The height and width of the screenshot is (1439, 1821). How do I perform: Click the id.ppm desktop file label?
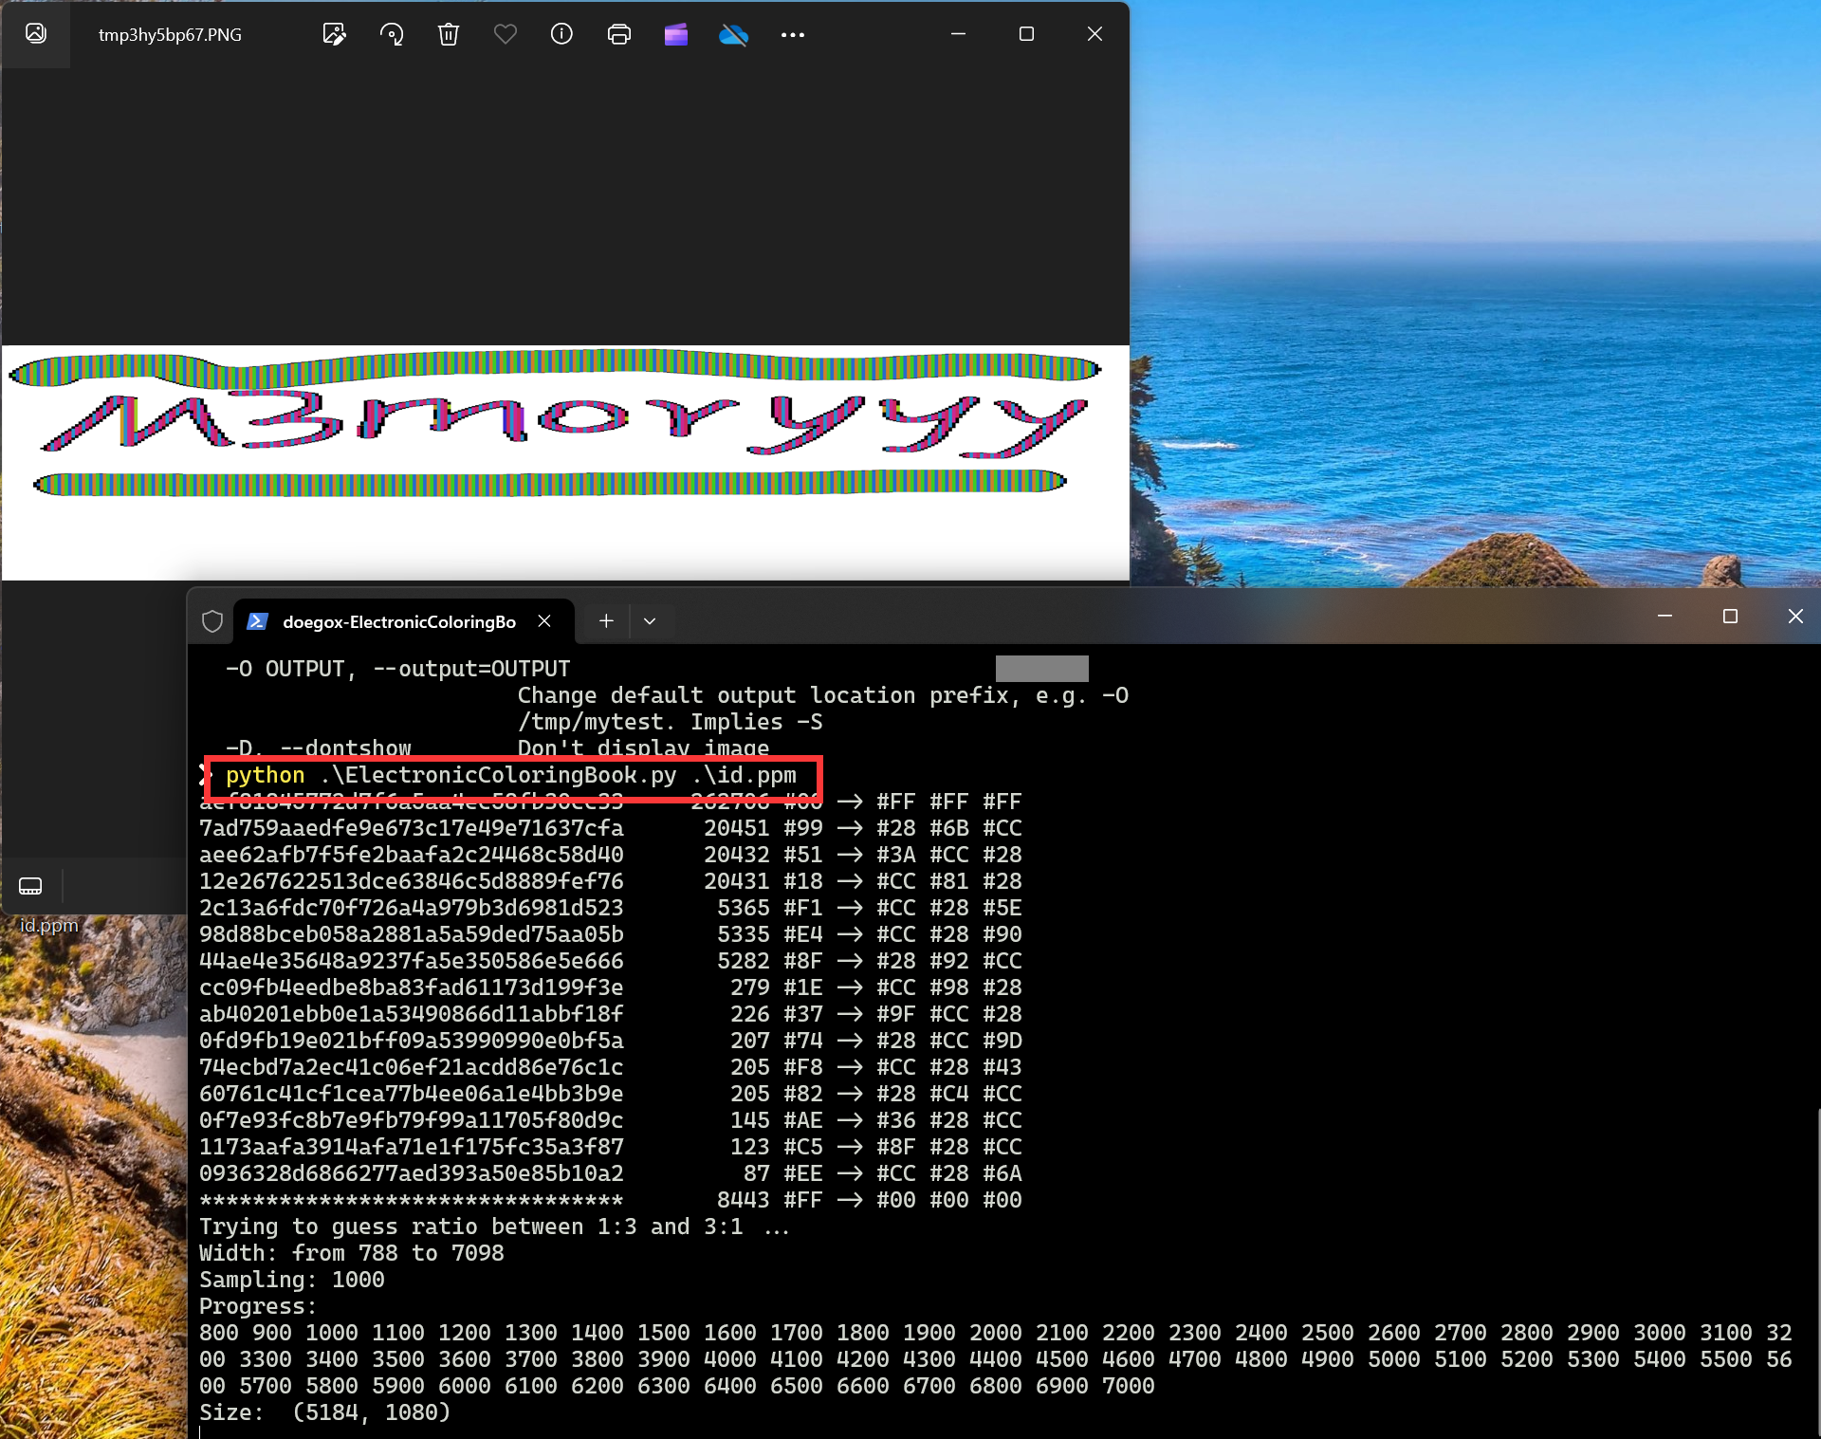(49, 925)
